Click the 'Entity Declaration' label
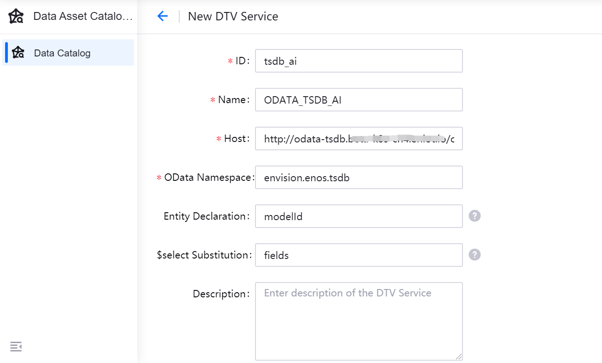Screen dimensions: 602x363 [207, 216]
